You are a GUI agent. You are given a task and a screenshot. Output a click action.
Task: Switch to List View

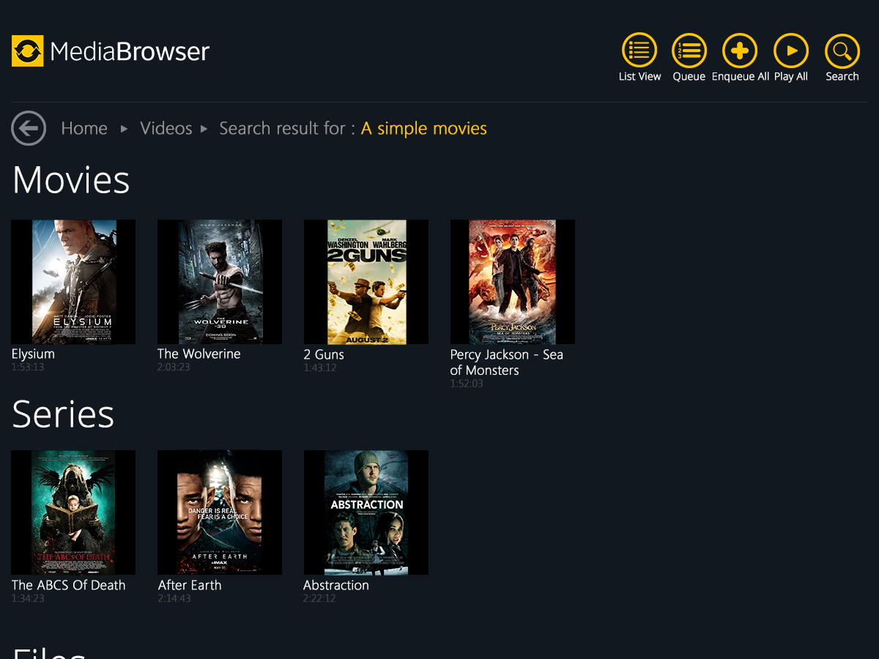639,51
